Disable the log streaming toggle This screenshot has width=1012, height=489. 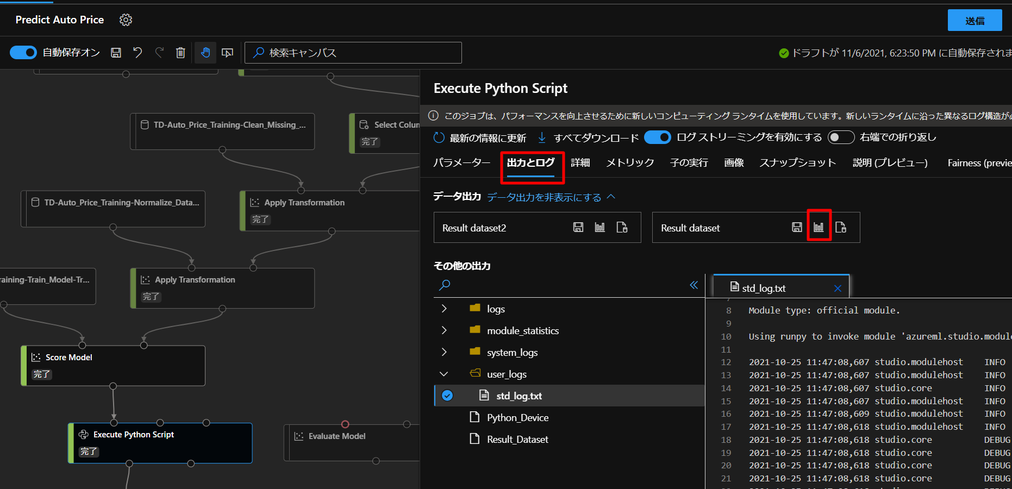coord(657,137)
